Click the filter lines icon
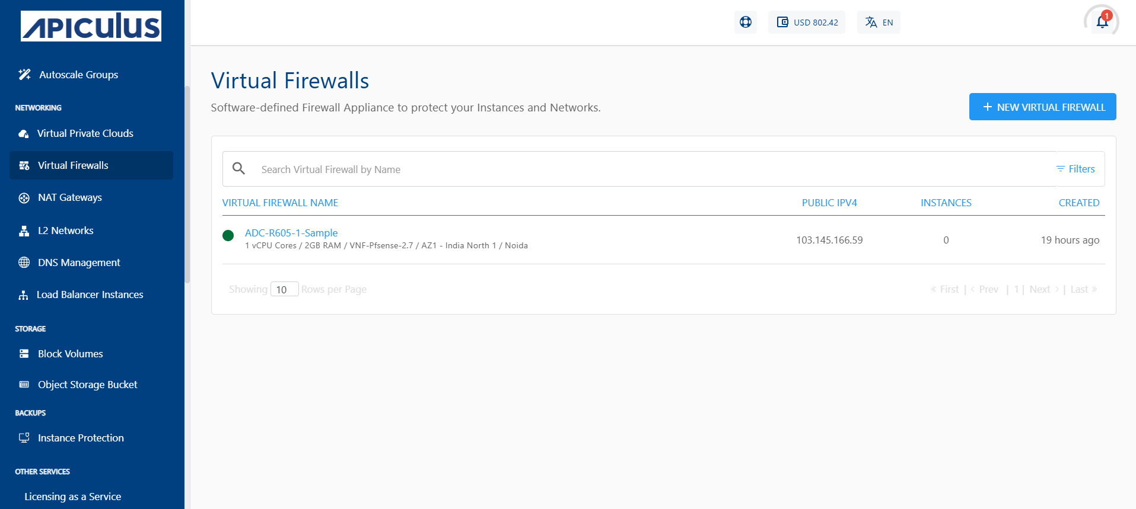 1061,169
